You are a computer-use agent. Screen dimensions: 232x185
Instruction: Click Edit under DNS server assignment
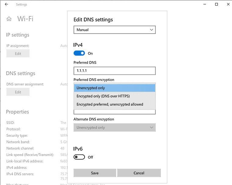click(x=18, y=92)
